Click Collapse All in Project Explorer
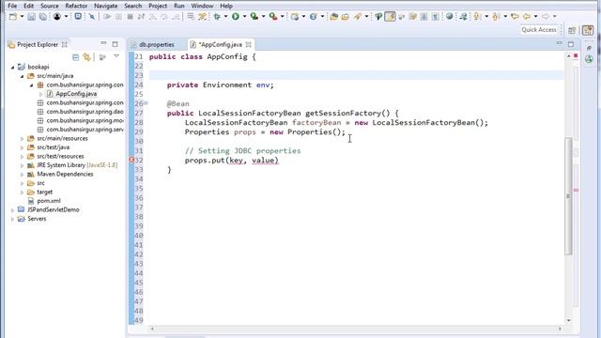The height and width of the screenshot is (338, 601). [x=75, y=57]
